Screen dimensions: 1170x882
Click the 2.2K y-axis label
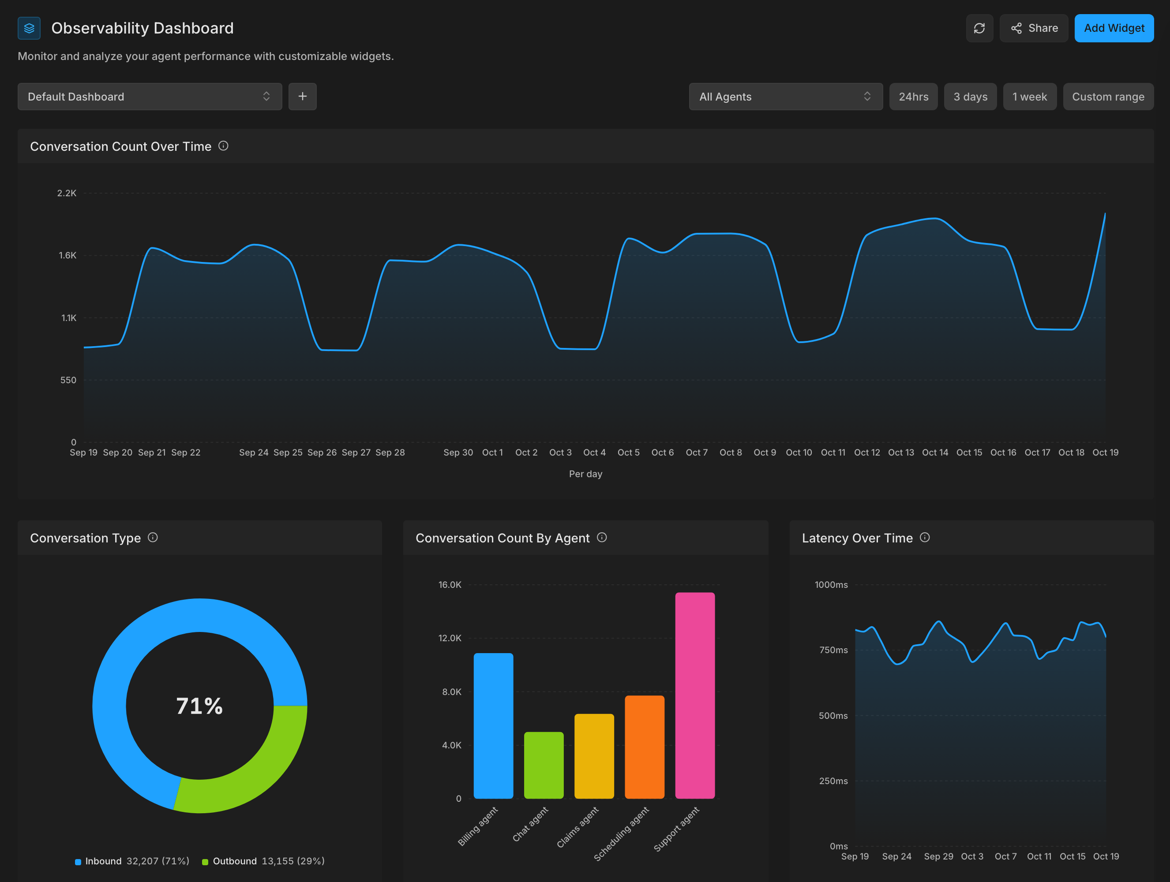(67, 193)
